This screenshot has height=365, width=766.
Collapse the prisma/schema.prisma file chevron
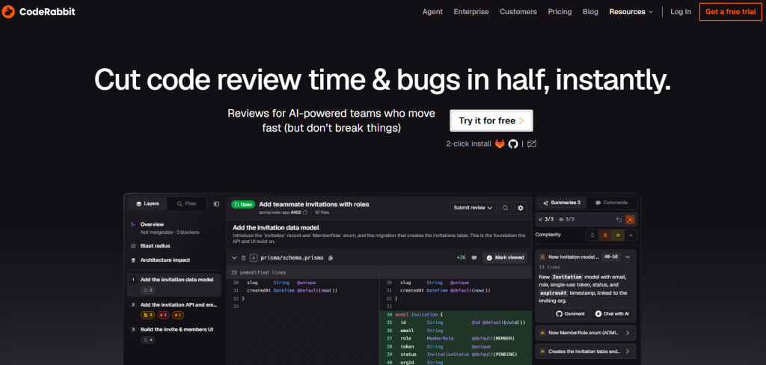pyautogui.click(x=234, y=257)
